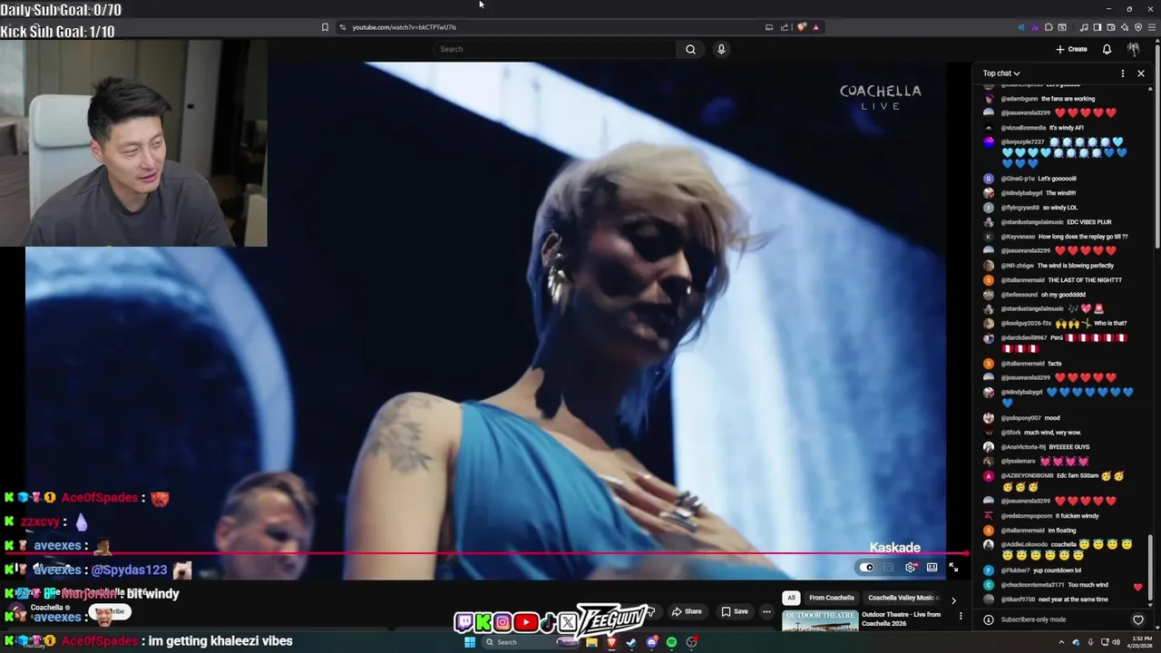1161x653 pixels.
Task: Enter fullscreen on the video player
Action: (x=953, y=568)
